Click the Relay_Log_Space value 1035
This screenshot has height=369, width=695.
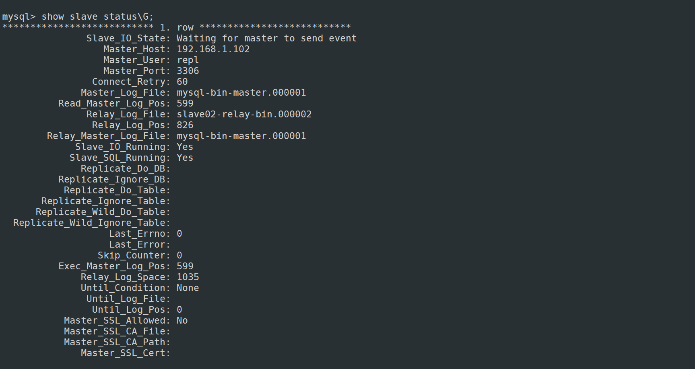point(188,277)
